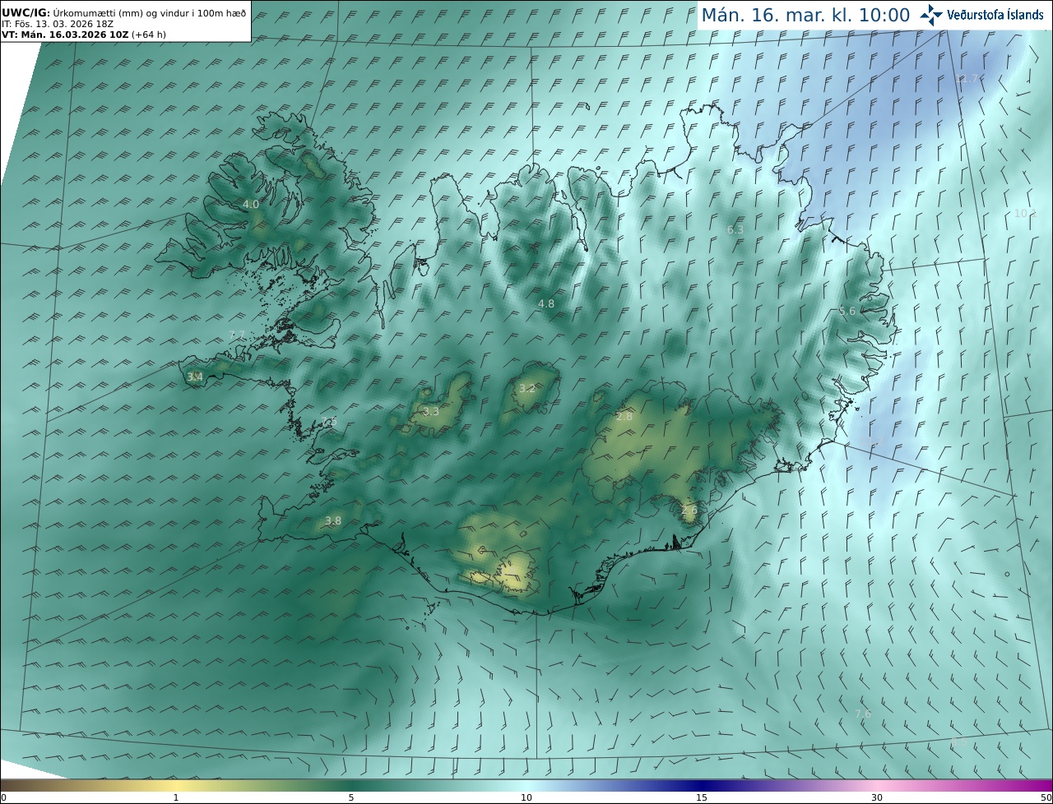Click the 0 tick on the color scale
Screen dimensions: 1053x804
coord(3,797)
